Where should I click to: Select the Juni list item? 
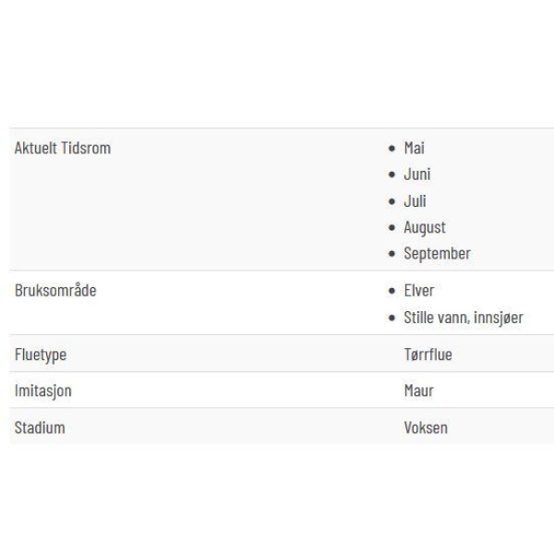coord(417,175)
